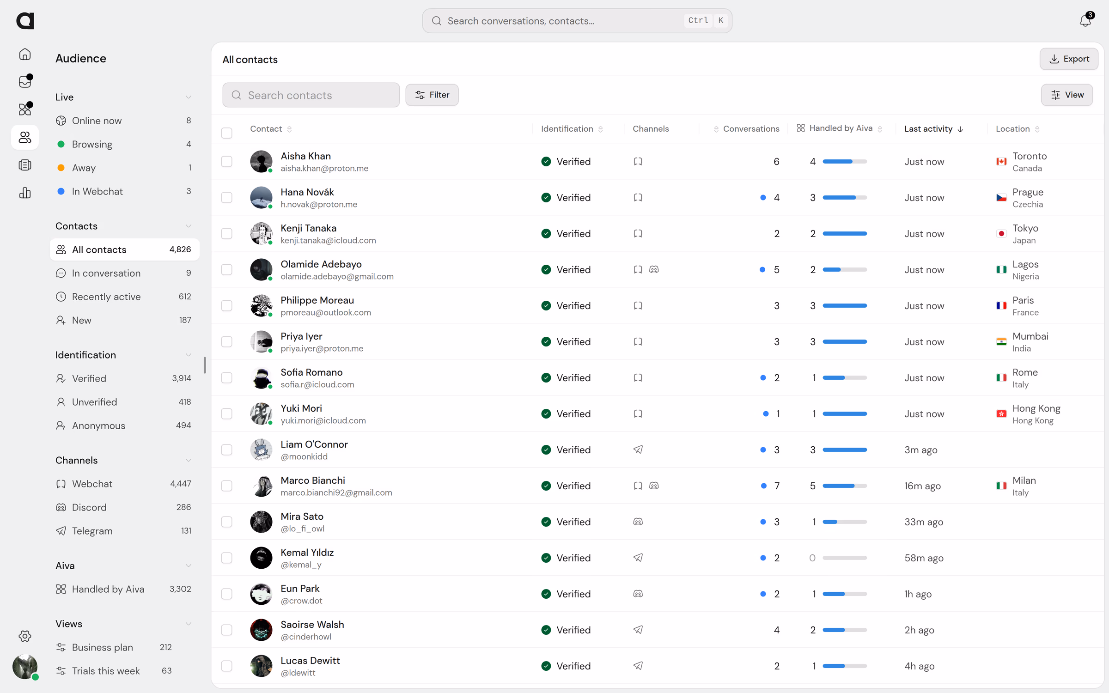Open the Analytics bar chart icon
1109x693 pixels.
tap(25, 193)
